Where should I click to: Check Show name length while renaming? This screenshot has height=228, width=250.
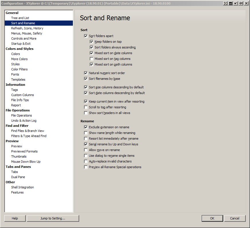click(x=86, y=133)
